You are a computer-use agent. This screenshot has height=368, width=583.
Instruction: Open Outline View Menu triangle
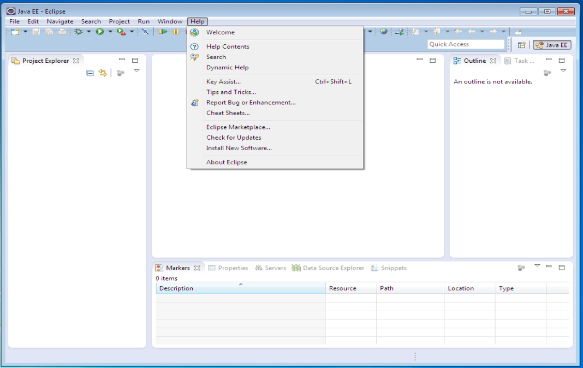[563, 70]
